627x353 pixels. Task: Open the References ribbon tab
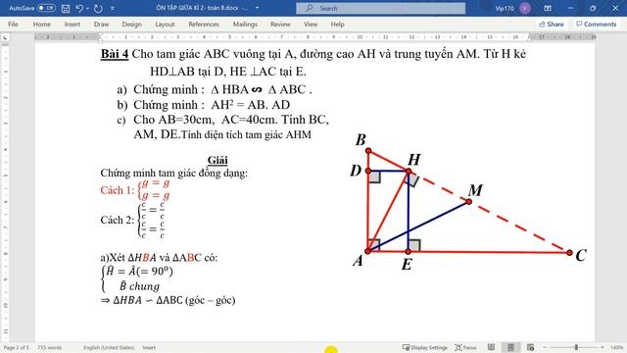204,25
